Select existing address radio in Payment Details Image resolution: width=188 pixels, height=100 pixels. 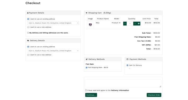(28, 19)
